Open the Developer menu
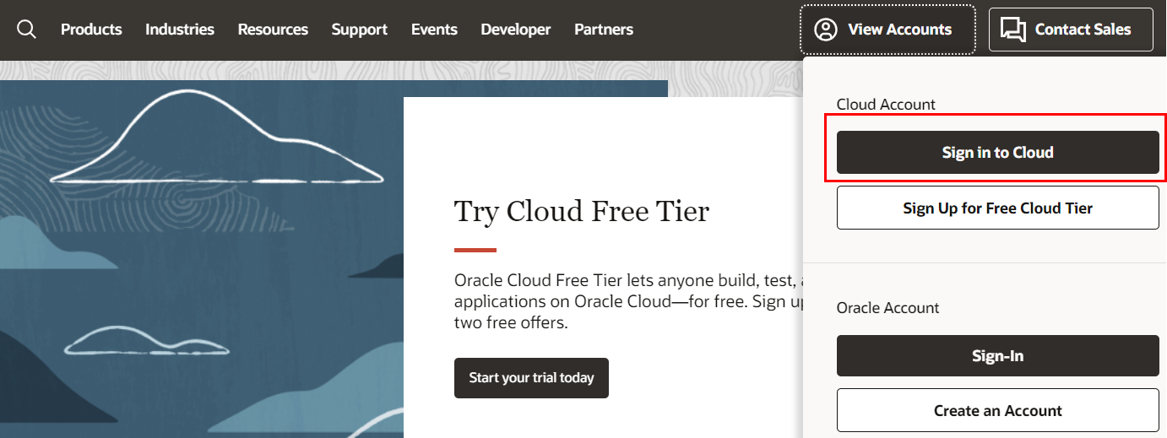The image size is (1167, 438). click(516, 30)
